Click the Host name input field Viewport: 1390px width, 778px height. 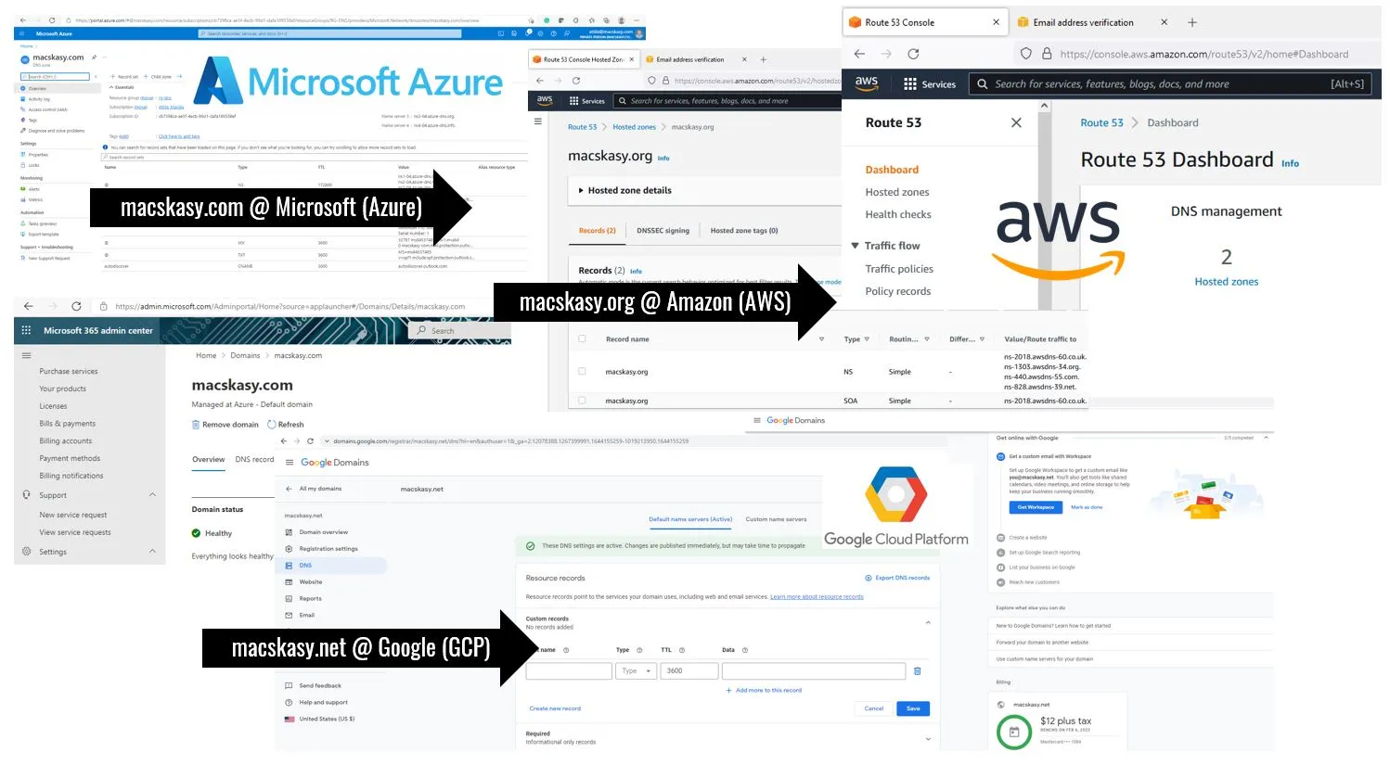coord(569,670)
